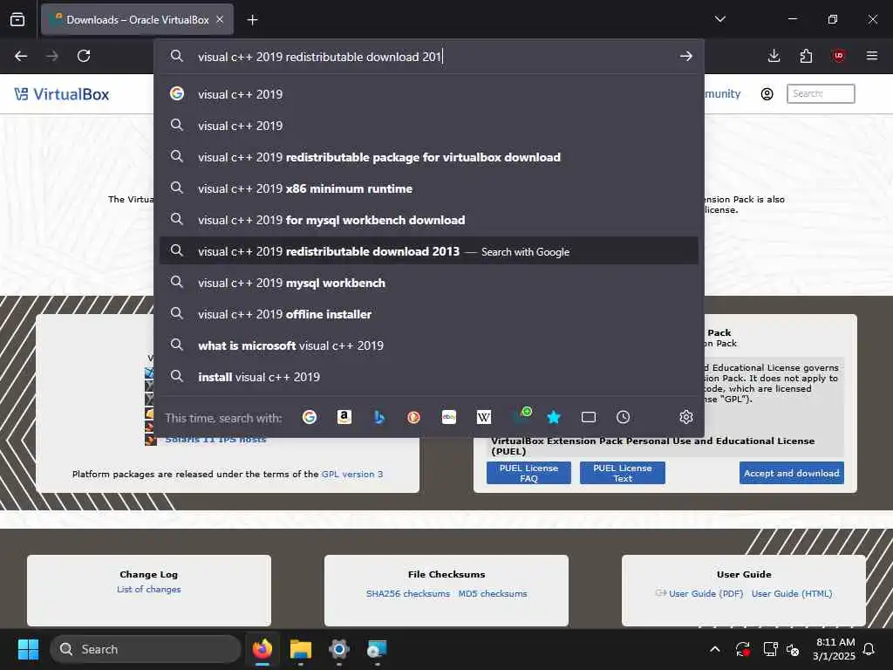Click Accept and download

tap(792, 473)
